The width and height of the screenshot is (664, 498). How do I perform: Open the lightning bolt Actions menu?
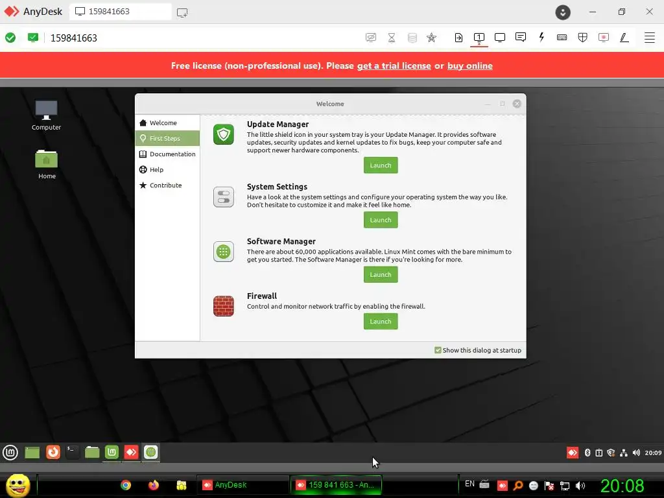541,37
